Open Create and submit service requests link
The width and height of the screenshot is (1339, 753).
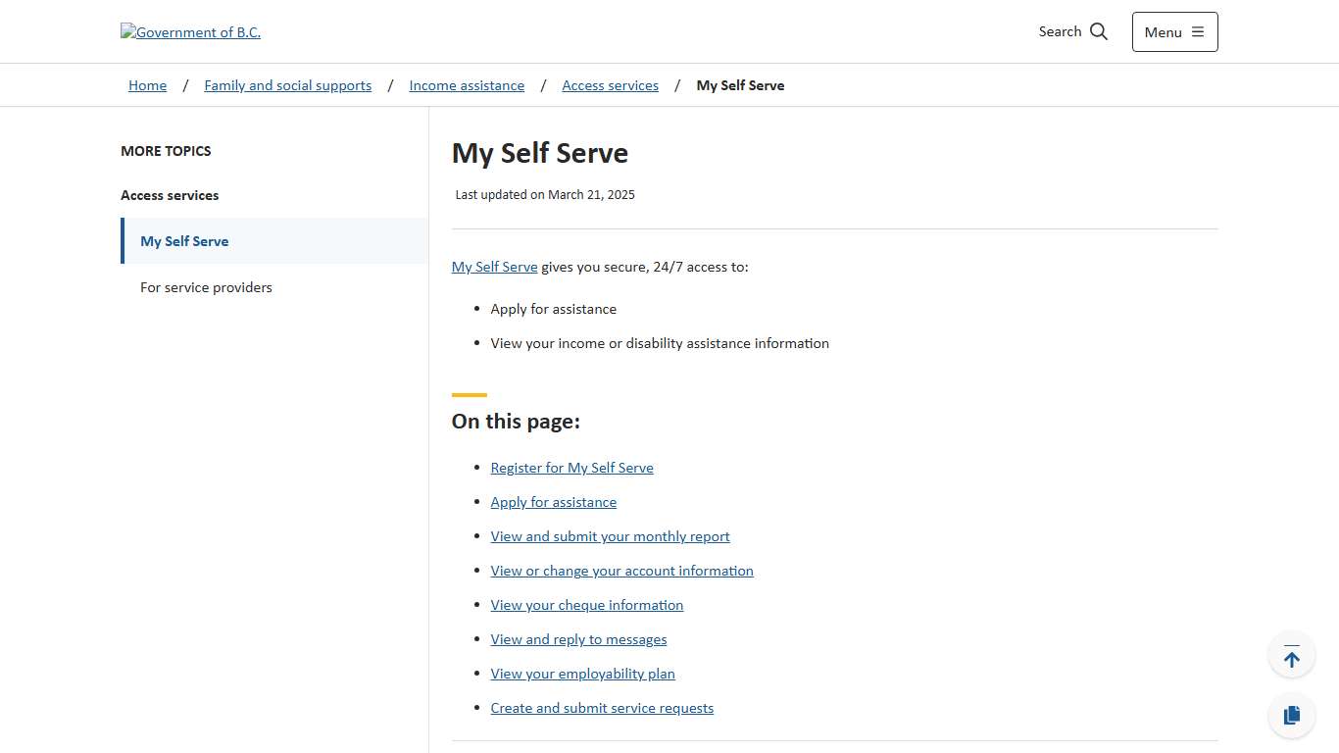click(x=602, y=708)
